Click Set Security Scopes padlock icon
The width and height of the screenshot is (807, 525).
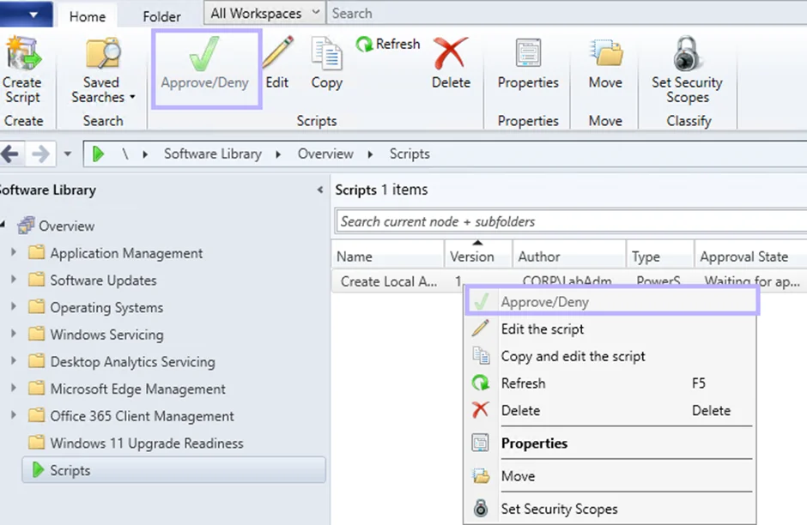687,53
